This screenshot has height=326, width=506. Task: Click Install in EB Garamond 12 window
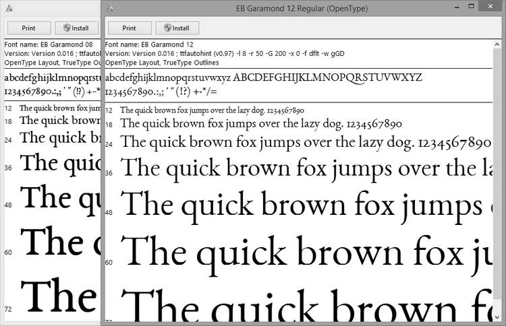(177, 28)
